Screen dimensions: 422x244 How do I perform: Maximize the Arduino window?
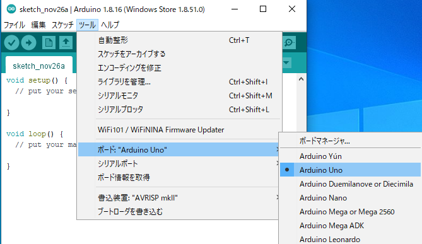tap(263, 9)
